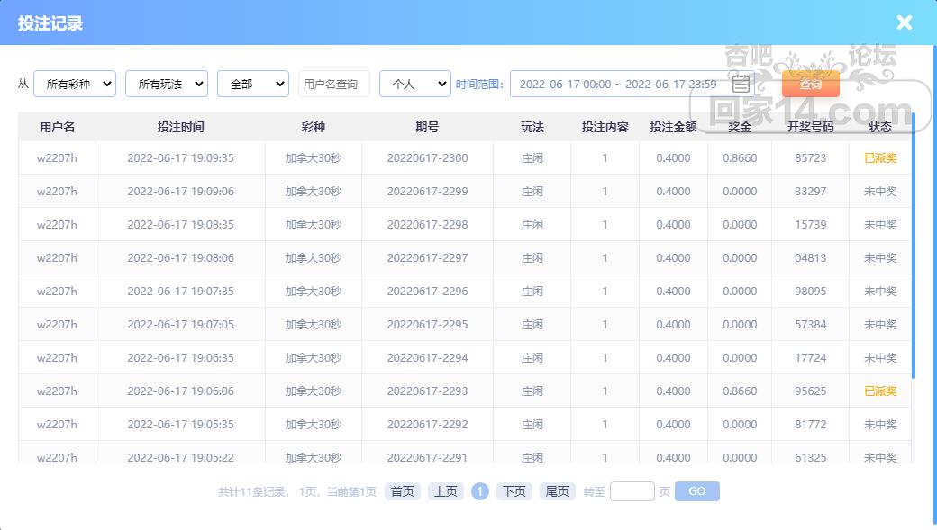This screenshot has height=530, width=937.
Task: Close the 投注记录 dialog
Action: tap(905, 22)
